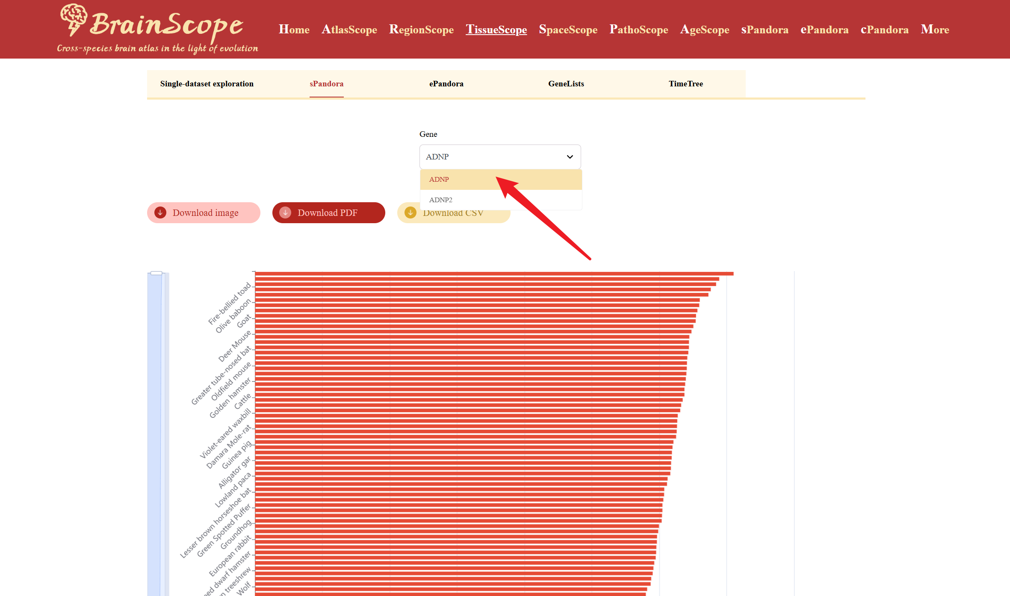Open sPandora in the top red navigation

tap(765, 30)
